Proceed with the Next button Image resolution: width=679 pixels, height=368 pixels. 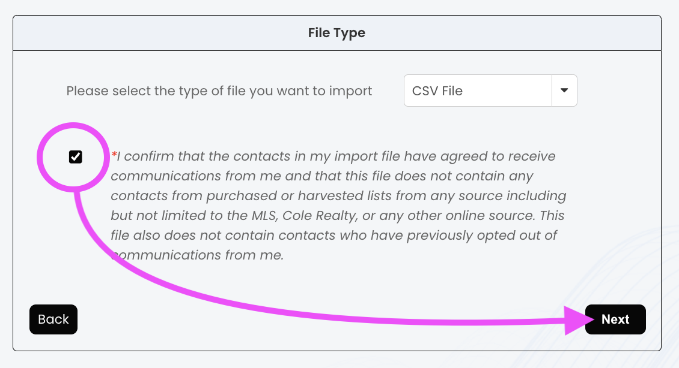point(615,319)
